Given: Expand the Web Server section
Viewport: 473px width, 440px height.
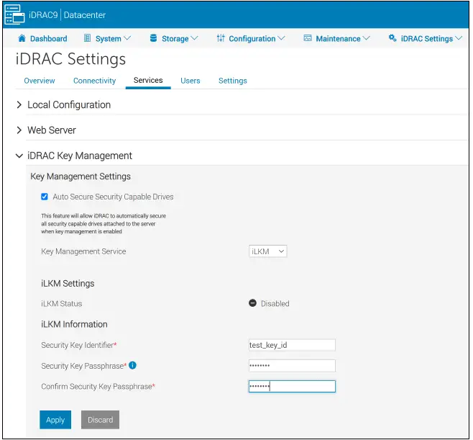Looking at the screenshot, I should point(19,130).
